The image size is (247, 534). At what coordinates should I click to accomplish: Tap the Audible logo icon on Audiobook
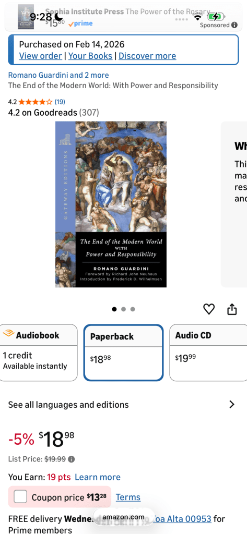pos(8,334)
